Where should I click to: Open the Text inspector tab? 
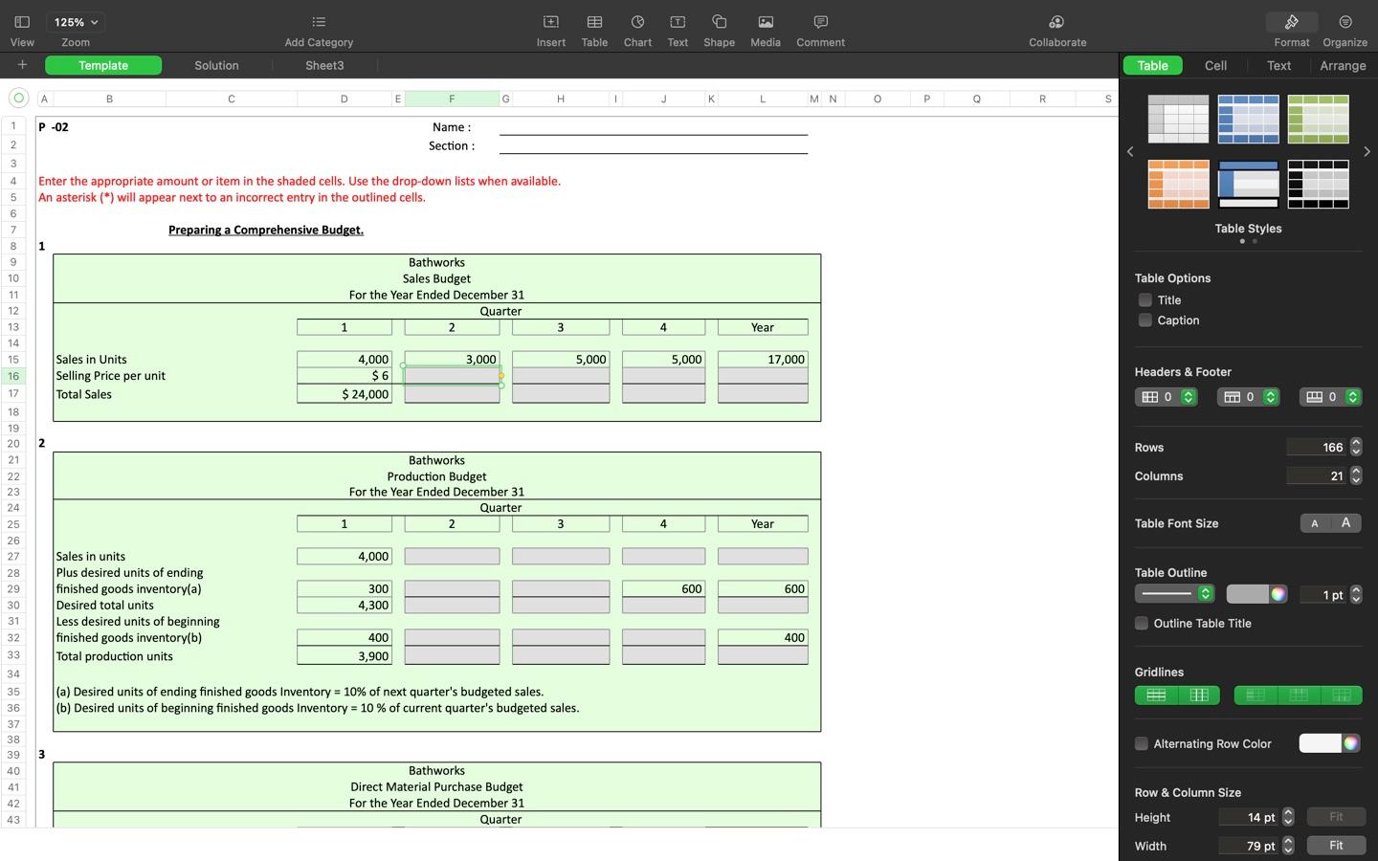(1278, 65)
